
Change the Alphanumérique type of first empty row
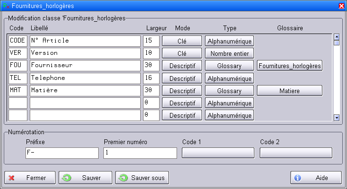pos(229,103)
